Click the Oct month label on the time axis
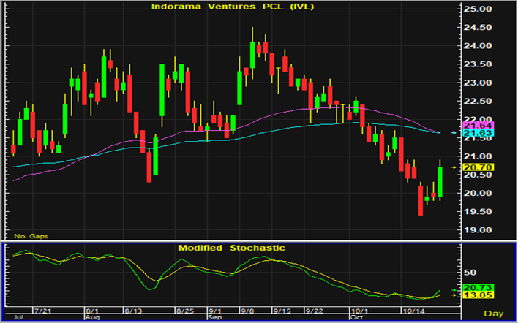The image size is (518, 323). coord(356,319)
